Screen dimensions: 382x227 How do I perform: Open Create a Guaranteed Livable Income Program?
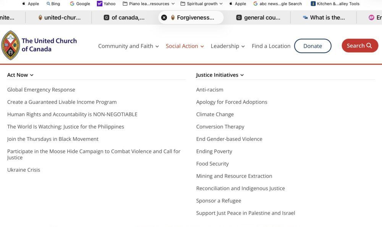point(62,102)
